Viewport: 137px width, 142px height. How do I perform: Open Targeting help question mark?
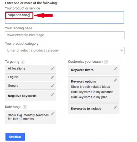pos(23,62)
